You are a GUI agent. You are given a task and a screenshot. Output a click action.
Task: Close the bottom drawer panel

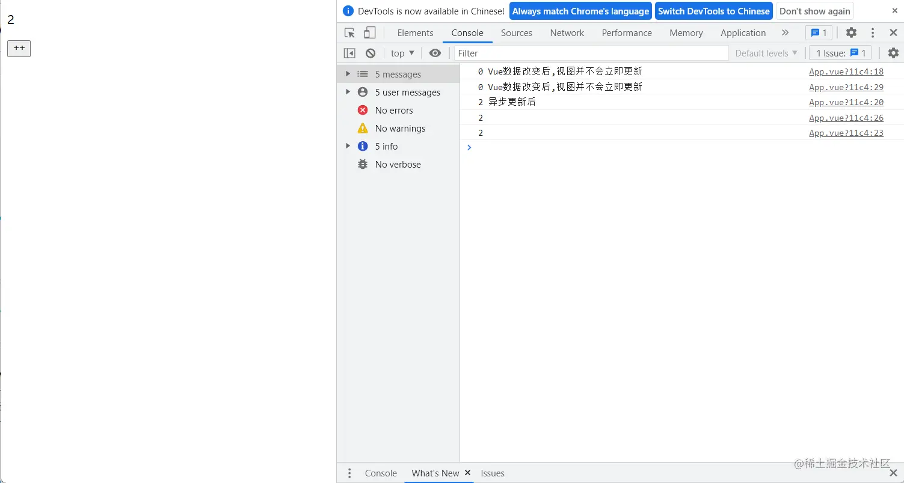(893, 473)
